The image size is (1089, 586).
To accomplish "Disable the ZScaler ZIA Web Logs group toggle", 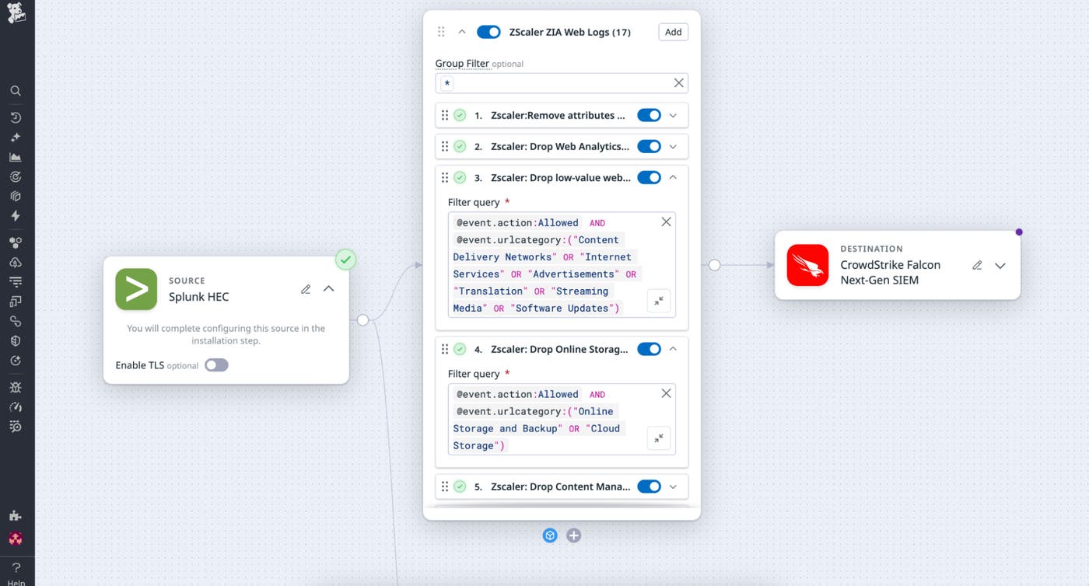I will (488, 32).
